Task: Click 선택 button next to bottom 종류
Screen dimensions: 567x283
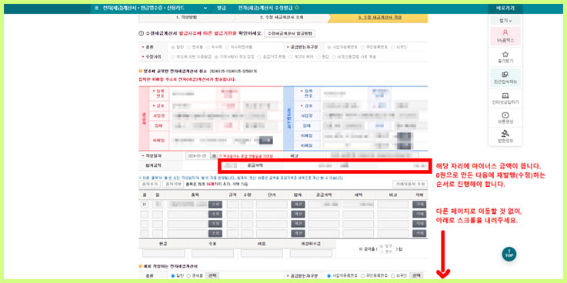Action: click(212, 276)
